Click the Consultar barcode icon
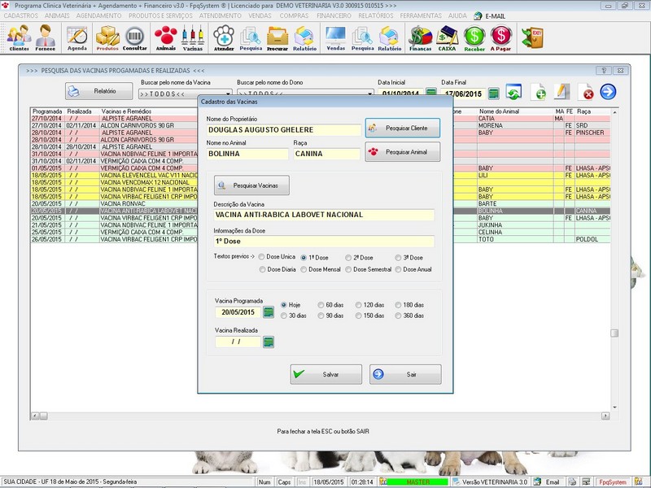 (x=134, y=37)
